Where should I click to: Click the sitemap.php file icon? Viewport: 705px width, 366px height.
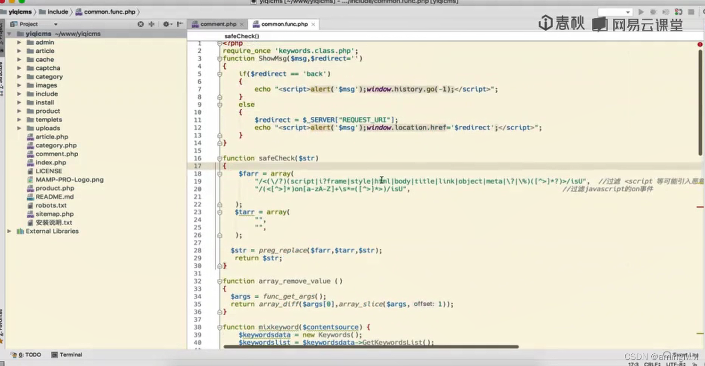[30, 214]
